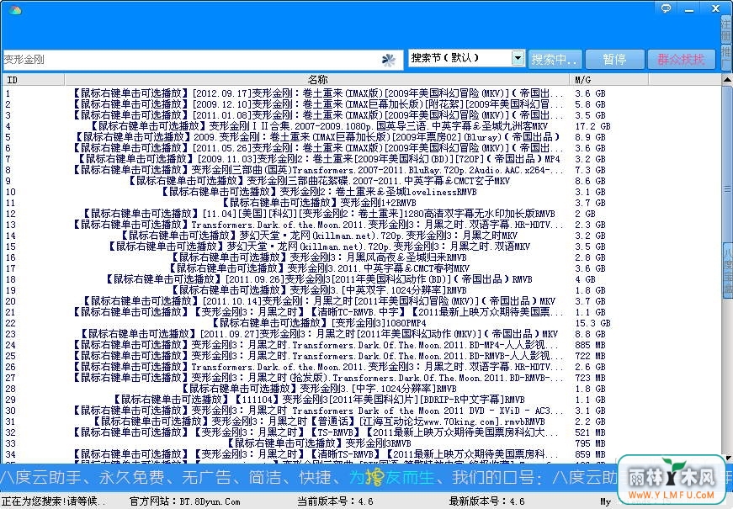The image size is (733, 509).
Task: Select row 8 变形金刚三部曲(国英)Transformers
Action: [362, 170]
